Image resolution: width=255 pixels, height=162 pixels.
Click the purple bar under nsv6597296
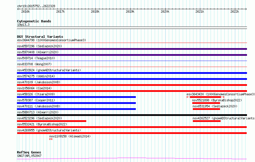coord(132,49)
